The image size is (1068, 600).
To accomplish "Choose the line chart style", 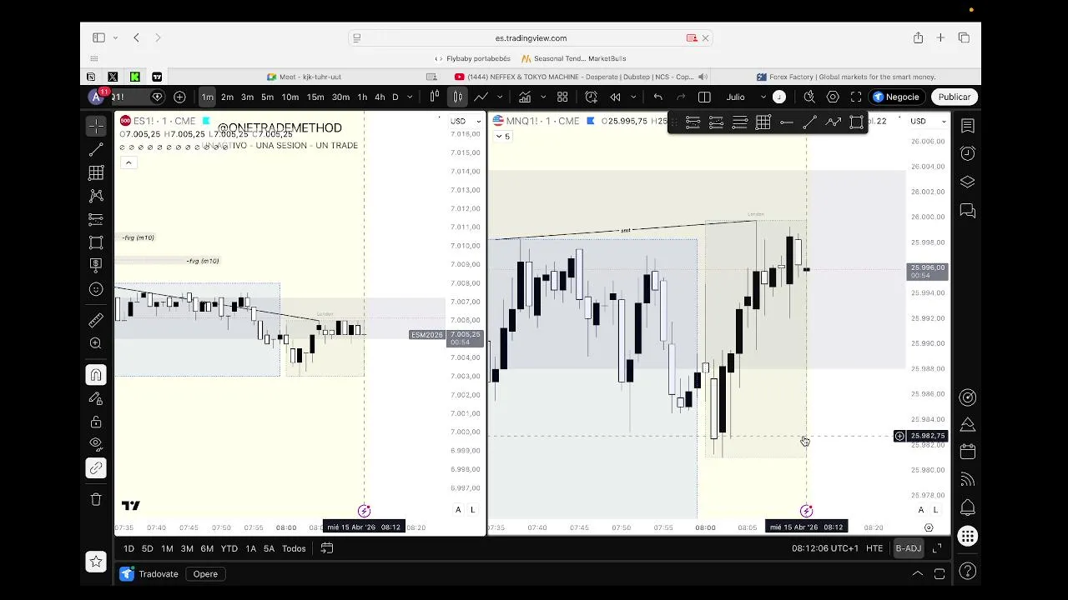I will tap(481, 97).
